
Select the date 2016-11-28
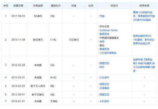coord(18,40)
